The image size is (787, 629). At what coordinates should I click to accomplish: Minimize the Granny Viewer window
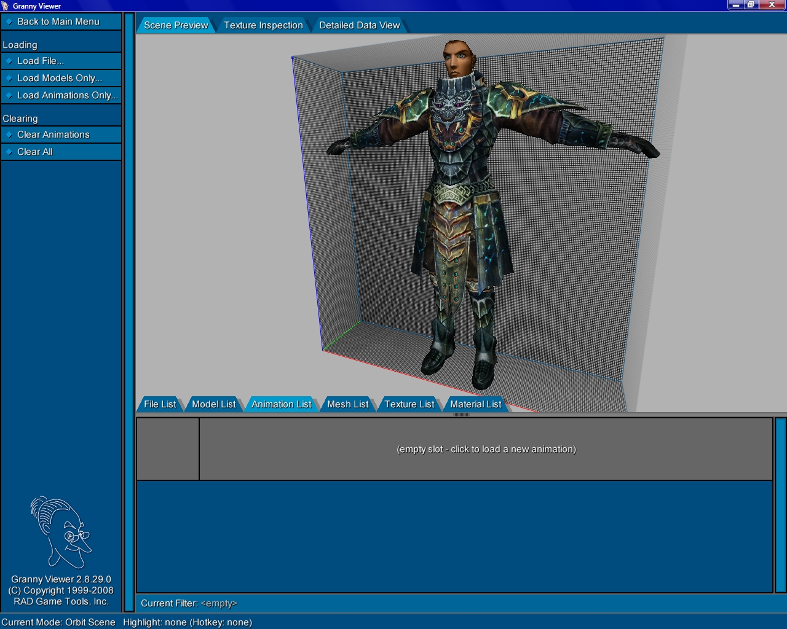point(735,5)
